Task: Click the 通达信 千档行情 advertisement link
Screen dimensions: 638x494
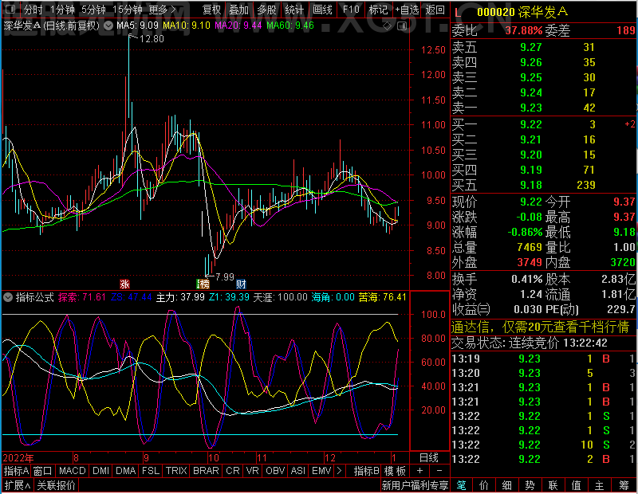Action: pos(541,327)
